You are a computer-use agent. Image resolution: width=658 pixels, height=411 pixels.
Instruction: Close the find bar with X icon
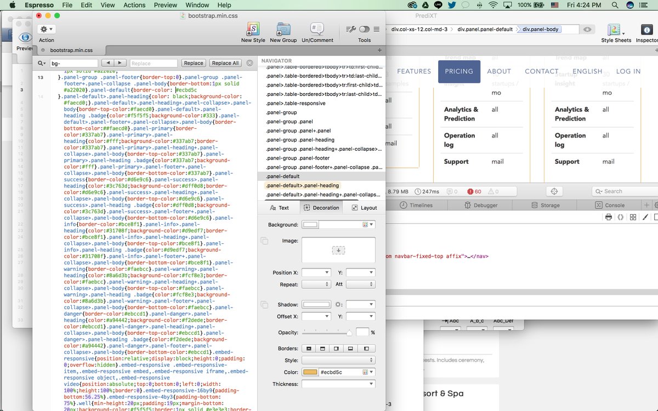(249, 63)
